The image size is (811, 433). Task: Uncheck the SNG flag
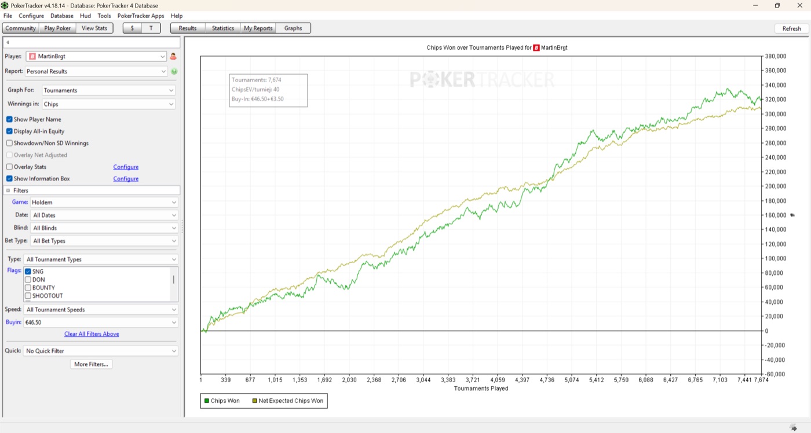click(28, 271)
